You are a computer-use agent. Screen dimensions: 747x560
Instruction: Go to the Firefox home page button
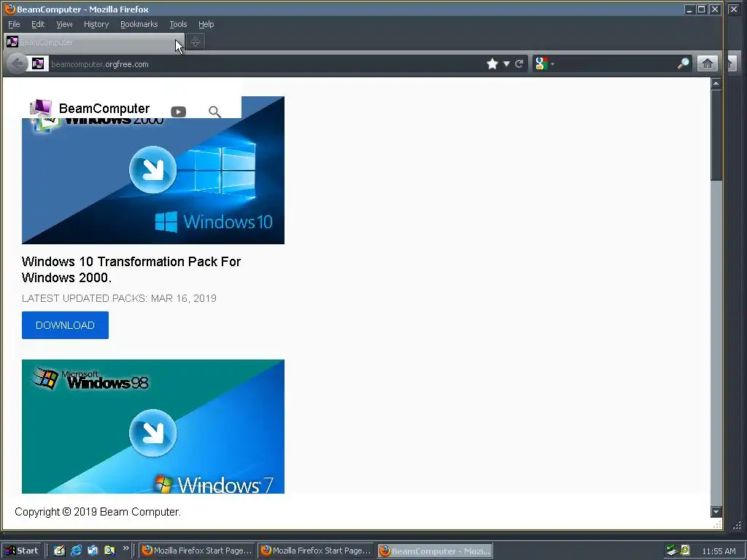[x=708, y=64]
